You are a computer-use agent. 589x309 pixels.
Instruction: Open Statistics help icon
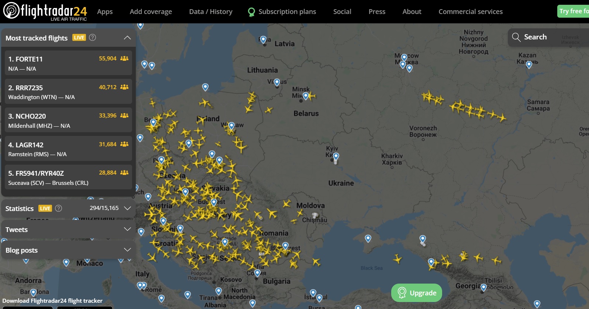point(58,208)
